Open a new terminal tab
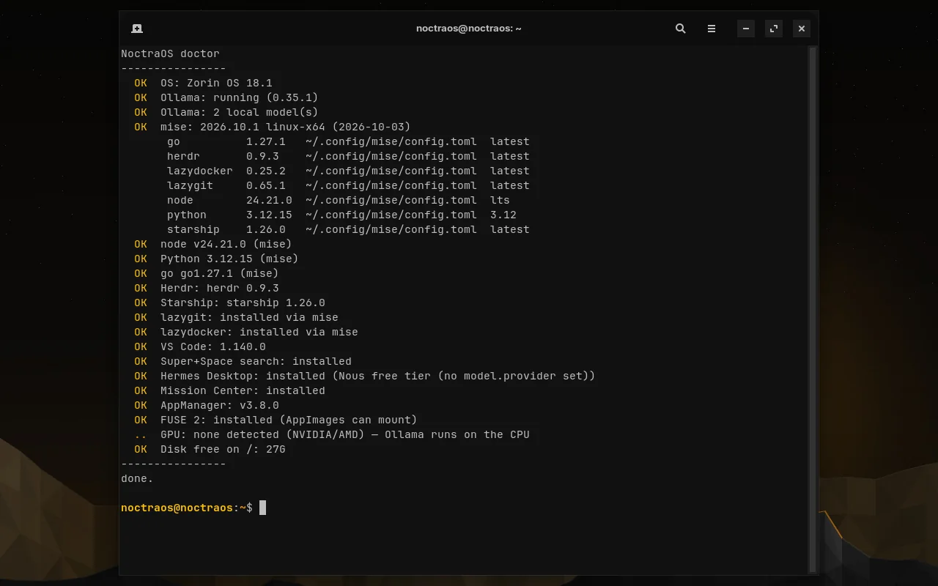 click(137, 29)
